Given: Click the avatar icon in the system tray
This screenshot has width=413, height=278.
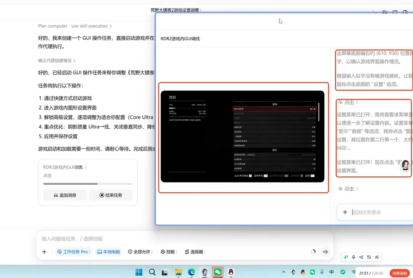Looking at the screenshot, I should pos(293,272).
